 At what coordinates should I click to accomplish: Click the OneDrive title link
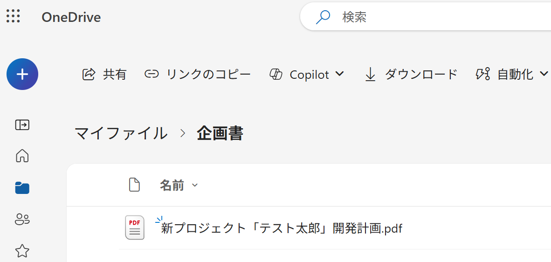[71, 17]
